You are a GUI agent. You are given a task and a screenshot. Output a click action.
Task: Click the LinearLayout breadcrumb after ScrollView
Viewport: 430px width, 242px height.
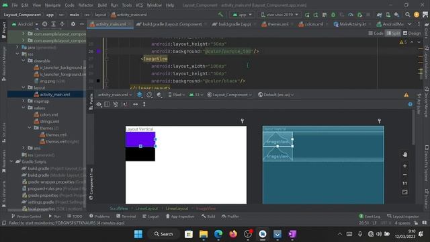pos(146,208)
